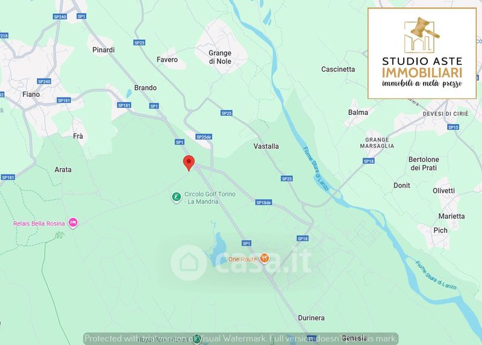
Task: Click the small lake near One Route
Action: (218, 249)
